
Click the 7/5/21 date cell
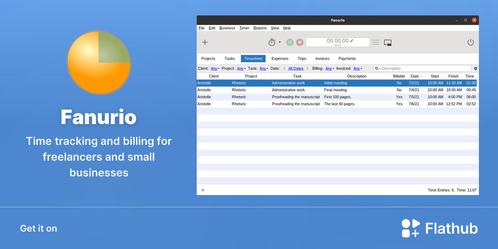click(414, 97)
